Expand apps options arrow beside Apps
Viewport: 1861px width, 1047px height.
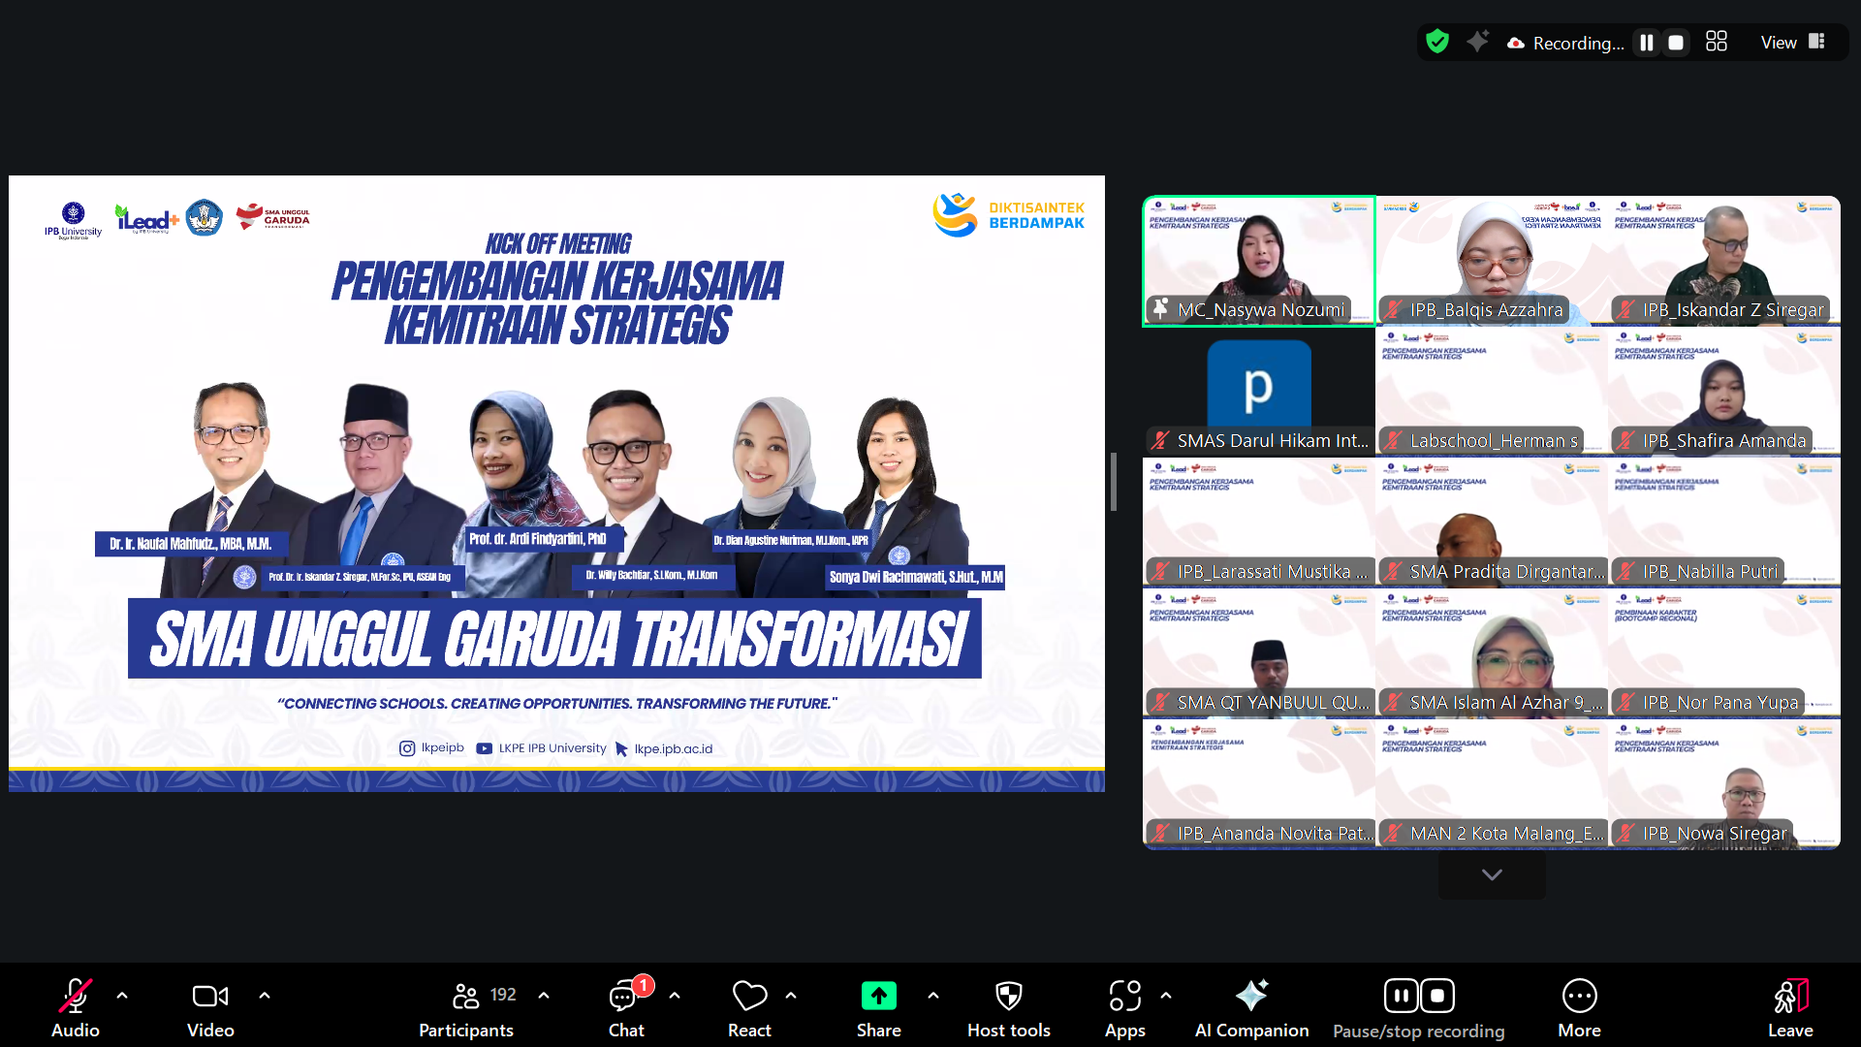pos(1166,996)
